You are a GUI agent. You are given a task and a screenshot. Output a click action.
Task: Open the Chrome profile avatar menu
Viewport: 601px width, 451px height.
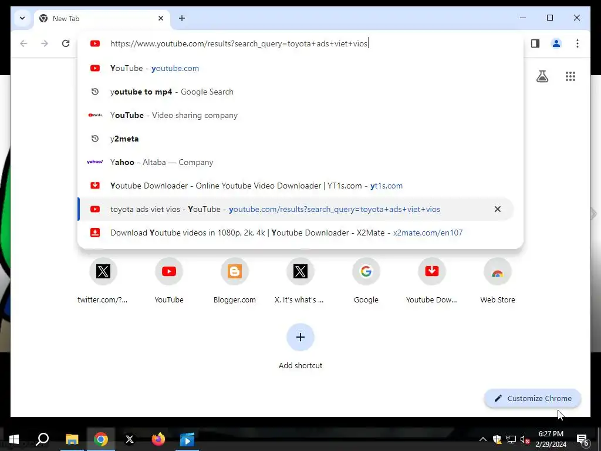point(556,43)
